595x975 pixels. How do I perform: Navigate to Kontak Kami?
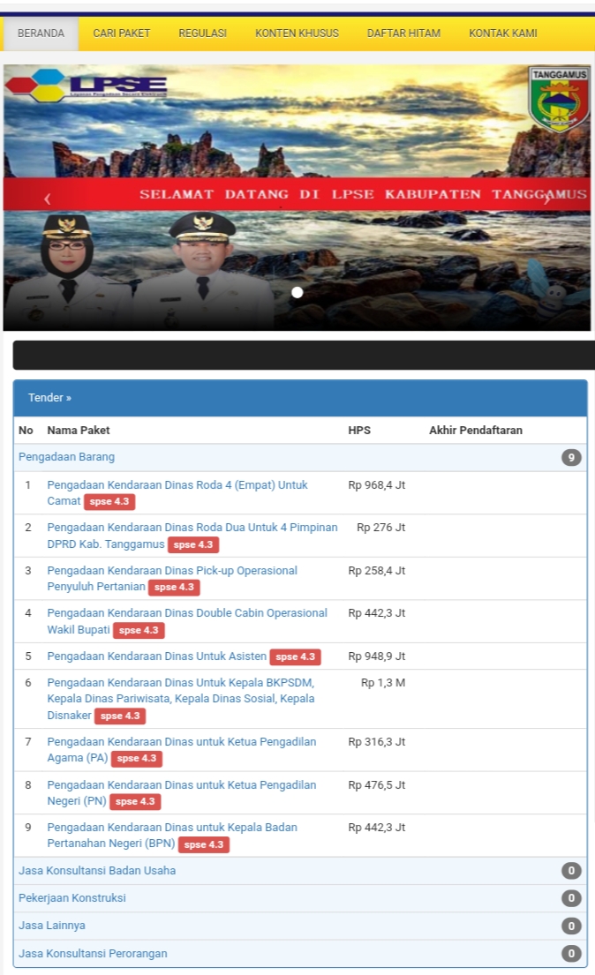pyautogui.click(x=502, y=34)
